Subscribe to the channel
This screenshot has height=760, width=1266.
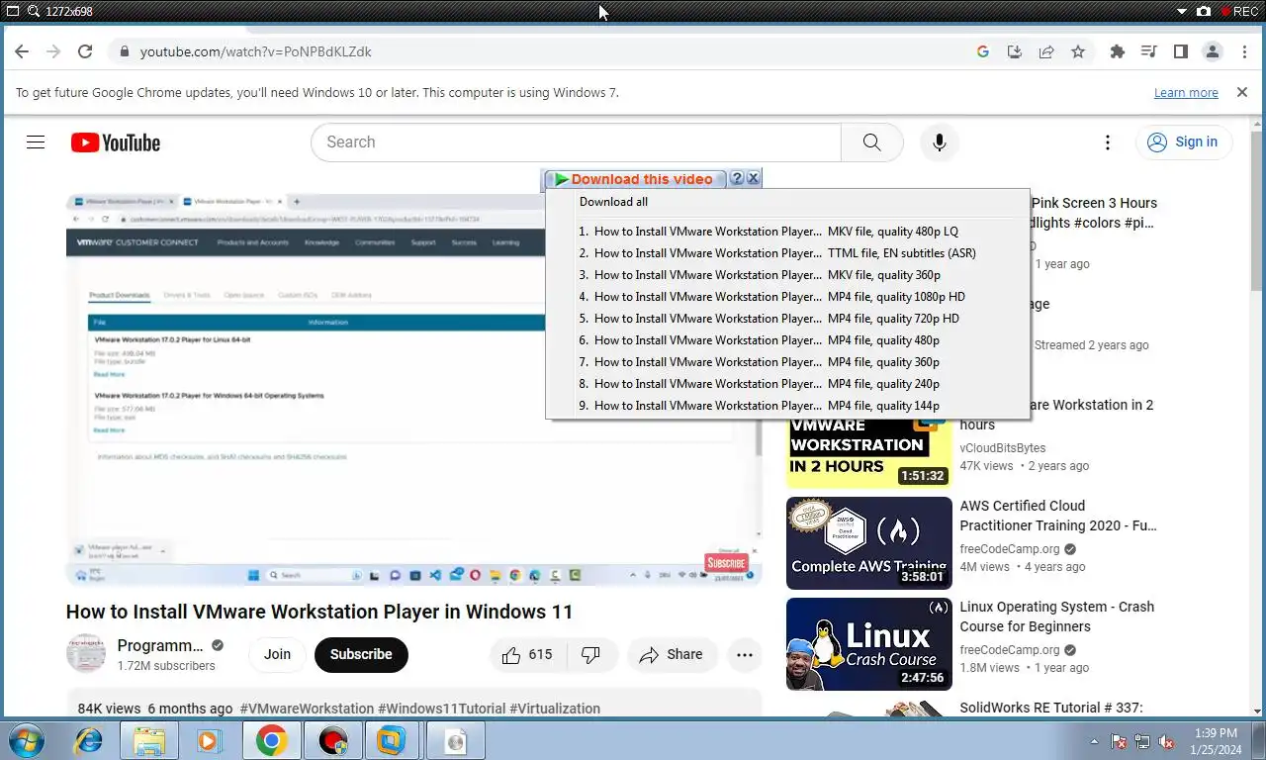click(x=361, y=654)
